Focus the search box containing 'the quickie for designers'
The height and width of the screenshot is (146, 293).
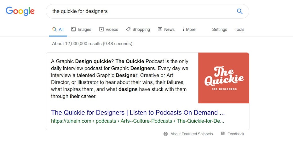point(139,11)
